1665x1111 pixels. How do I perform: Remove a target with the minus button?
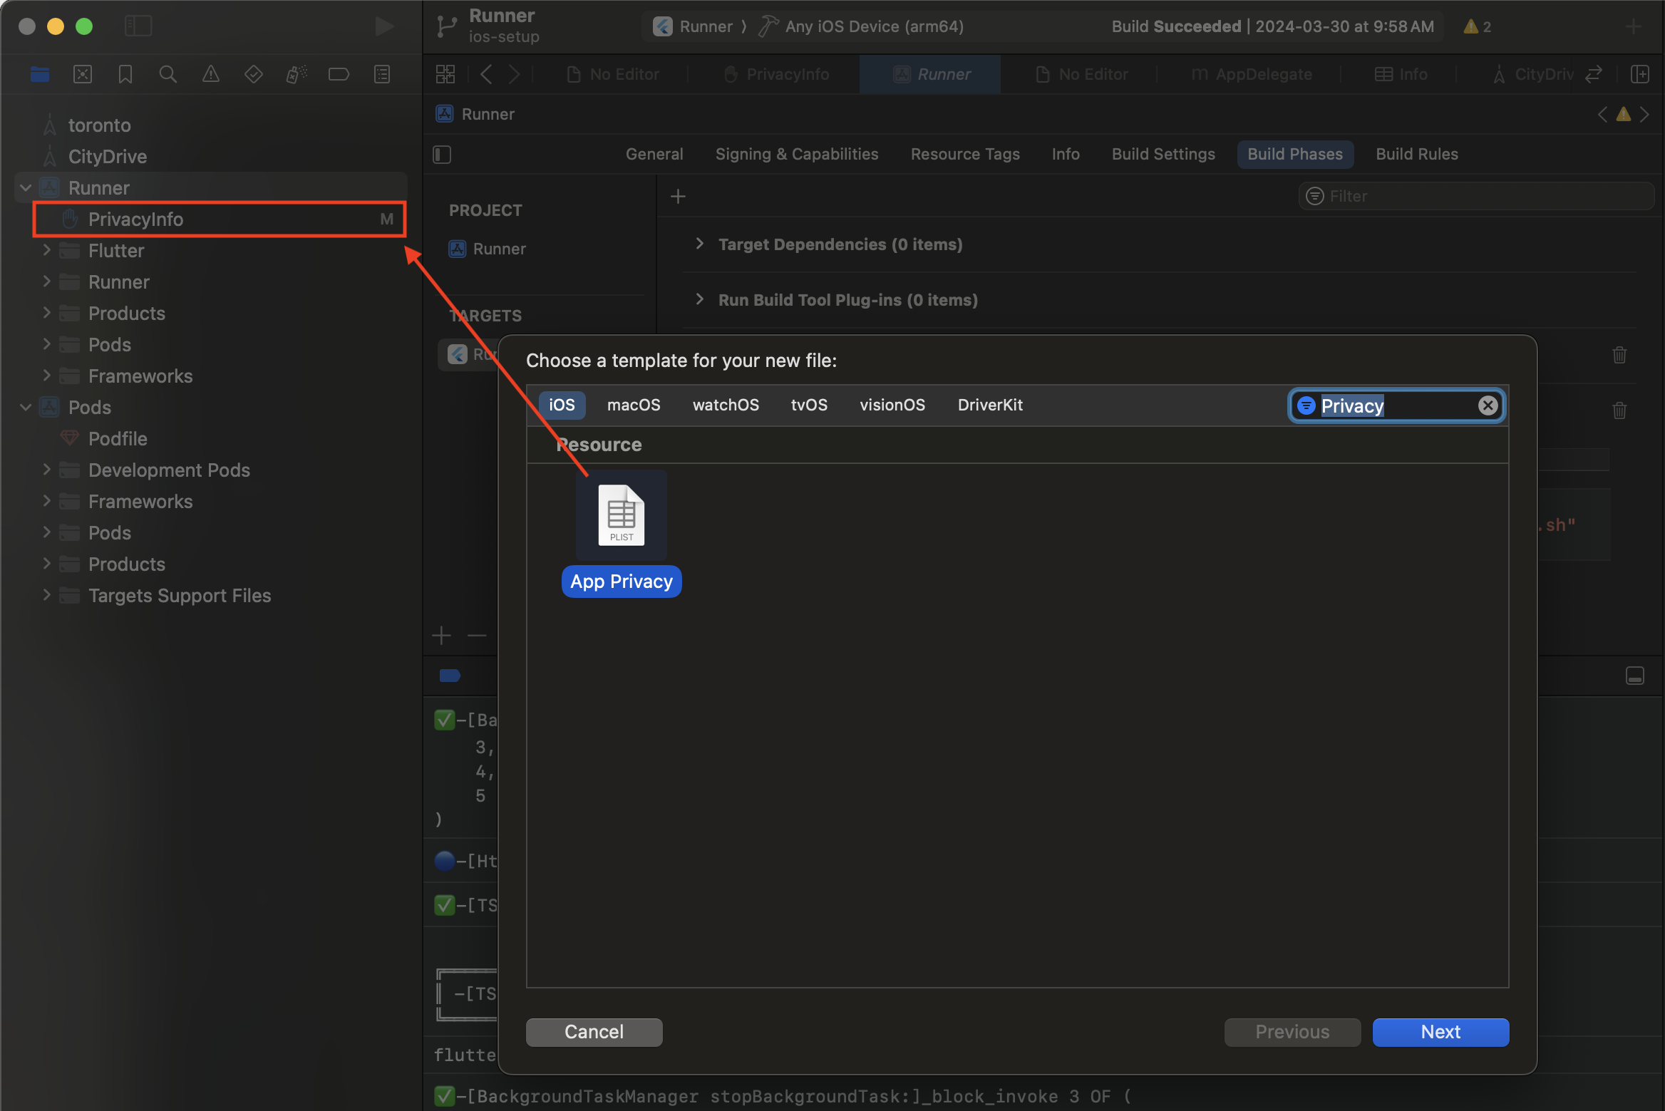[477, 636]
